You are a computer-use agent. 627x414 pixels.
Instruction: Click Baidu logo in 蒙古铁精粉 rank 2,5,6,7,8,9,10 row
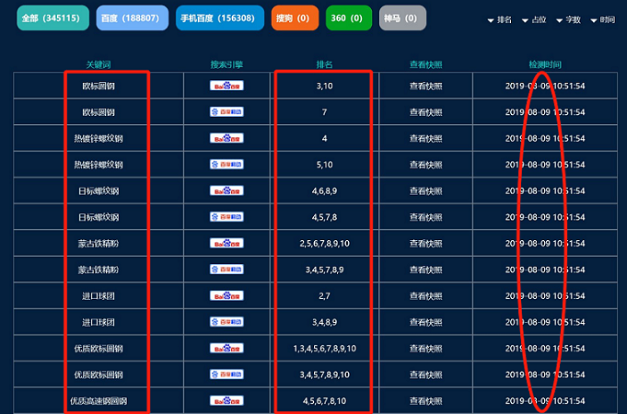tap(226, 243)
